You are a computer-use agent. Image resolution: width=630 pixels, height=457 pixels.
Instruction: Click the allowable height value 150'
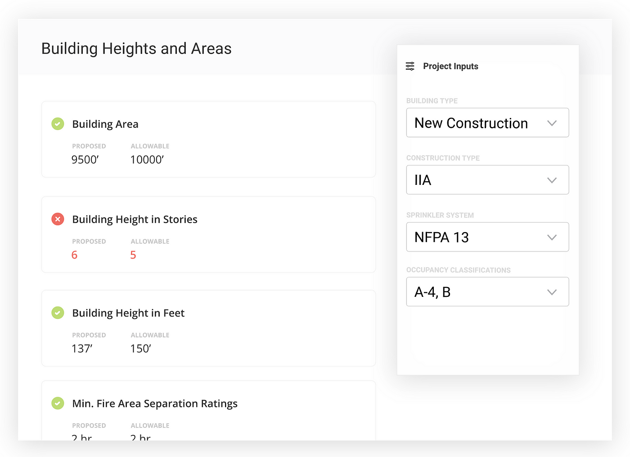click(x=141, y=349)
